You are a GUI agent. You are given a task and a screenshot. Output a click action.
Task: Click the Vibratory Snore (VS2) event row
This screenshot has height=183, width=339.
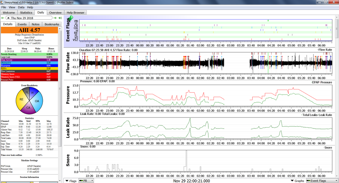coord(29,77)
